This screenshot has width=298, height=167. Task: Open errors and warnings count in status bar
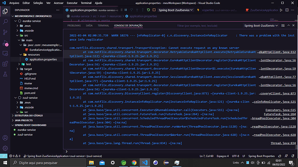[15, 156]
